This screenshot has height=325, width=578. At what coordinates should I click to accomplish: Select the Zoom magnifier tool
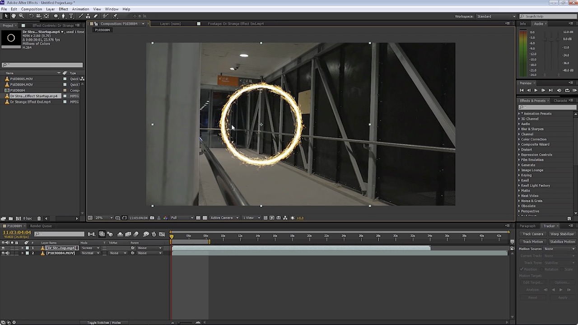click(x=21, y=16)
